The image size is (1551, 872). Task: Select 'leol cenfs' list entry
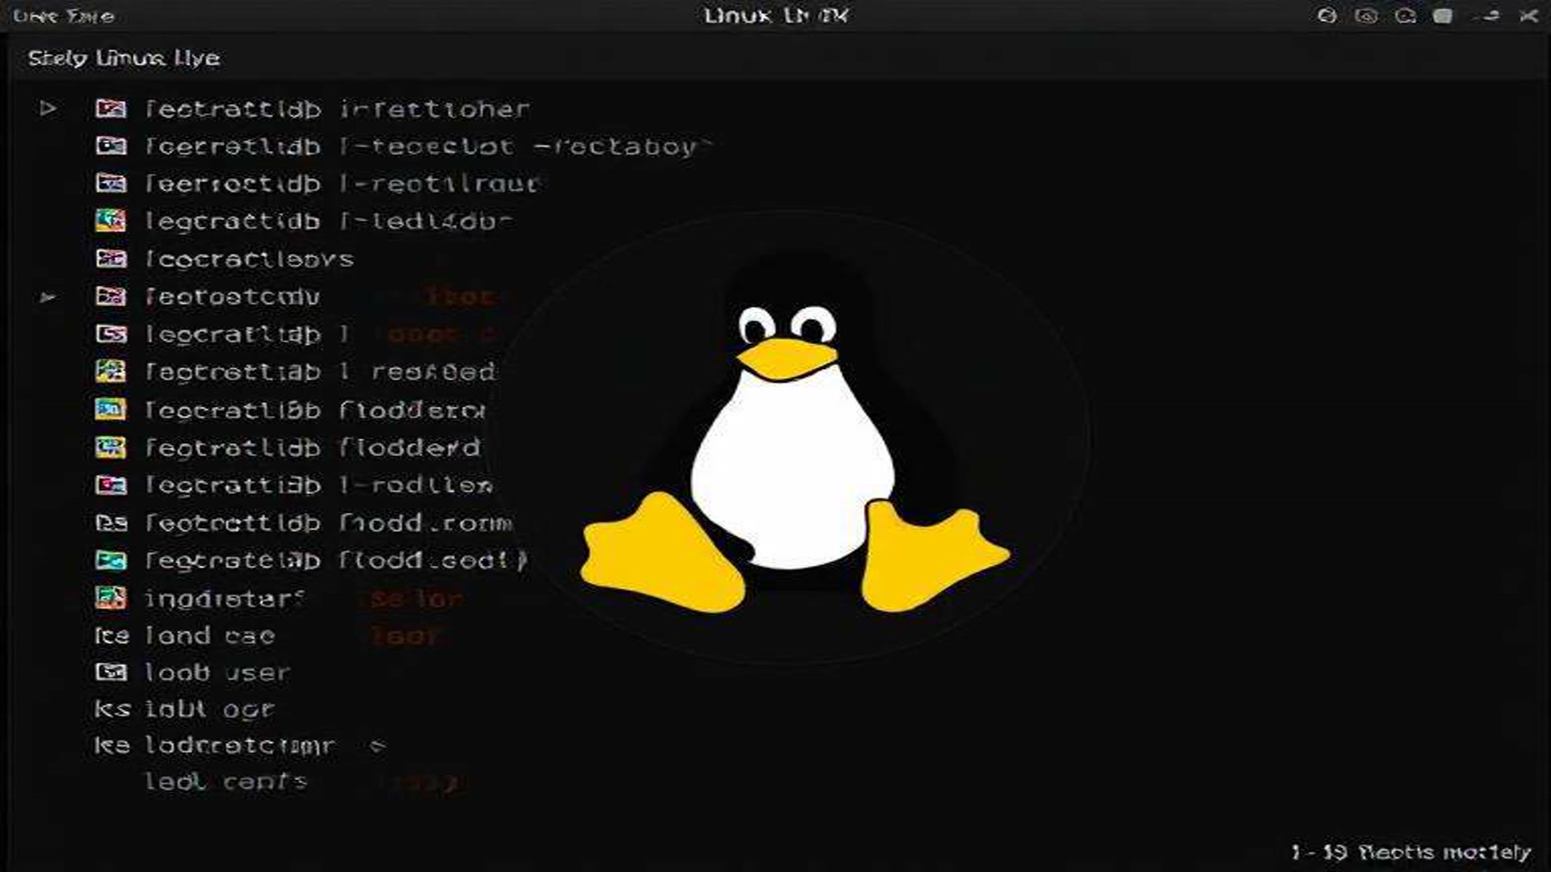[x=225, y=782]
